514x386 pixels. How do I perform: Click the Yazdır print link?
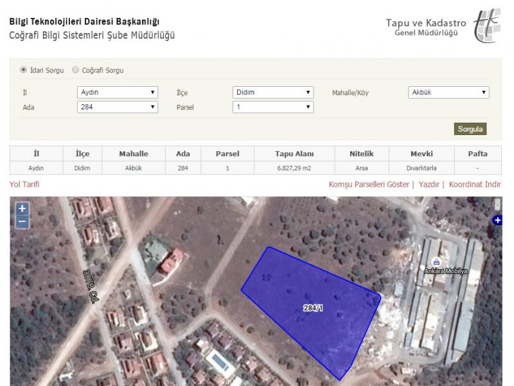[429, 184]
